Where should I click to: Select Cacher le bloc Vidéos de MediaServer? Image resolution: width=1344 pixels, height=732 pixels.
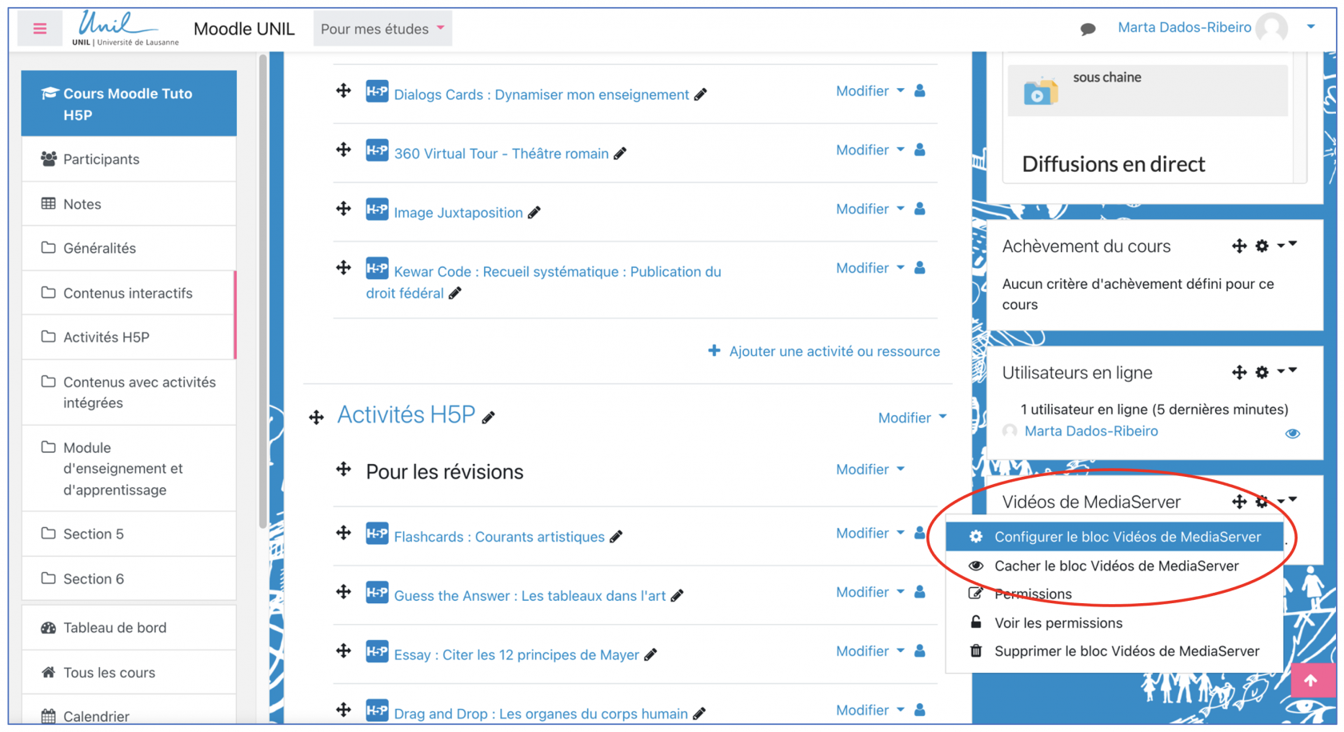1115,566
